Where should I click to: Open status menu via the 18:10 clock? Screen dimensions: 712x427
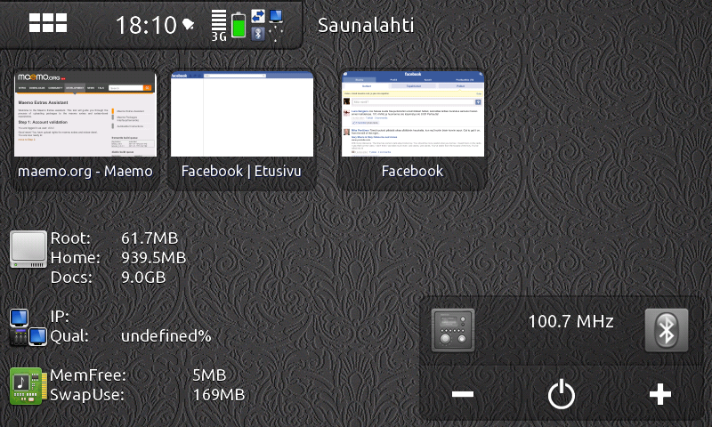[x=146, y=25]
